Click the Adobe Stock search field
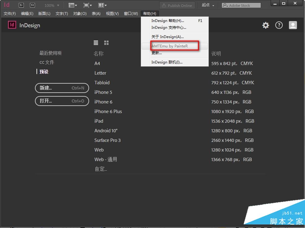 [241, 6]
